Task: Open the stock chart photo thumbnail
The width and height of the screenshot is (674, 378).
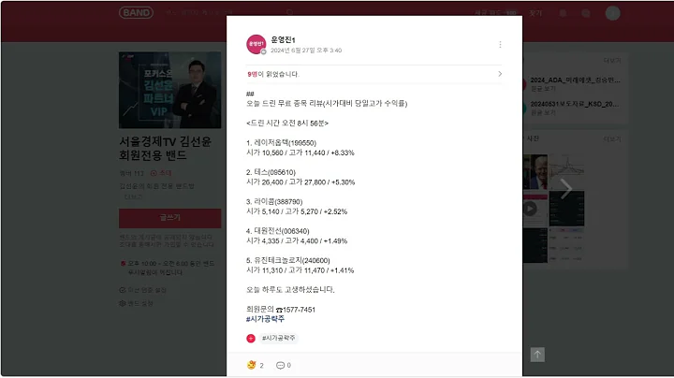Action: (566, 172)
